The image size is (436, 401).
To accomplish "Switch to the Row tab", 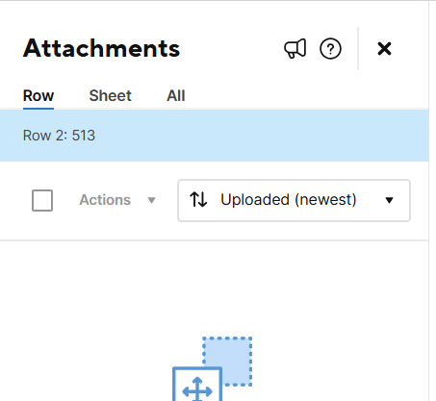I will point(38,95).
